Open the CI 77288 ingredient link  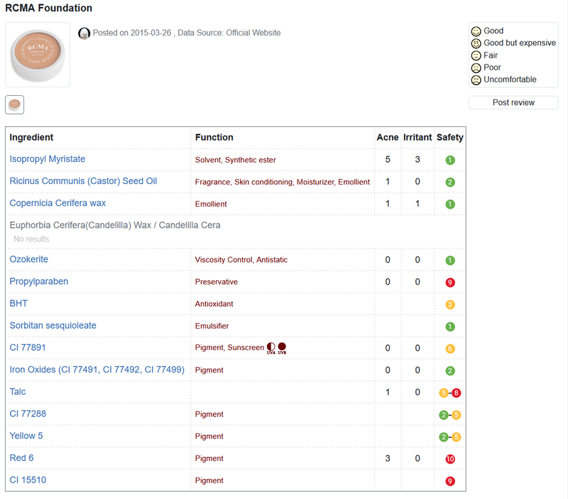tap(28, 414)
